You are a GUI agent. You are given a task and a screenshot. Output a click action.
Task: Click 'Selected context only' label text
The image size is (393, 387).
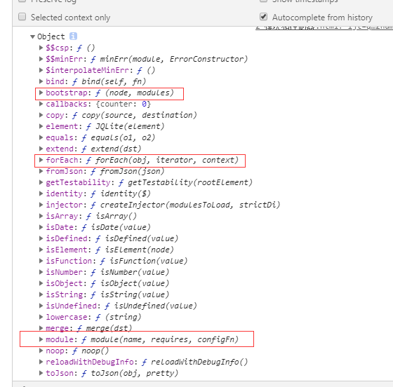[70, 18]
